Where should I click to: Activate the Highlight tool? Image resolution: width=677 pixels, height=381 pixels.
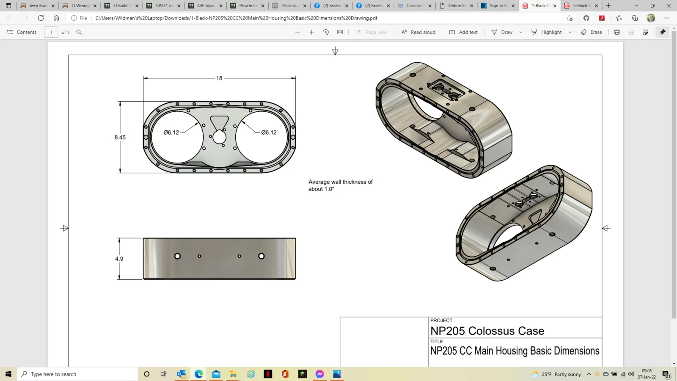[x=546, y=32]
